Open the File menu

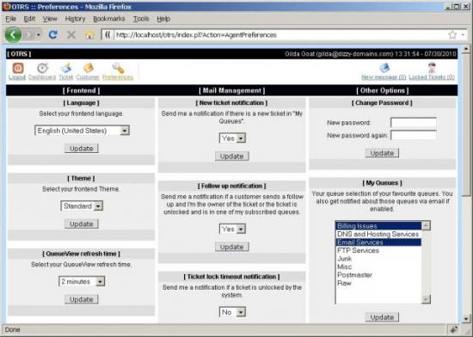pos(11,19)
